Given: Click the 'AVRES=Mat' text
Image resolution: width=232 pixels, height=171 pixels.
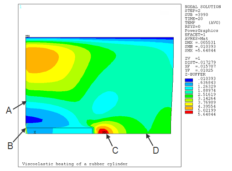Looking at the screenshot, I should (196, 38).
